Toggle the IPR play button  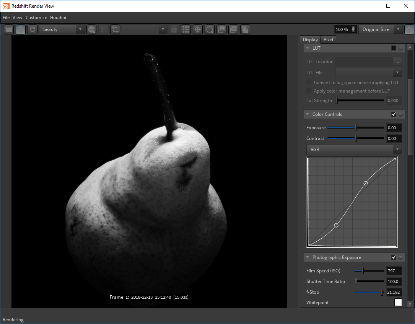coord(21,29)
